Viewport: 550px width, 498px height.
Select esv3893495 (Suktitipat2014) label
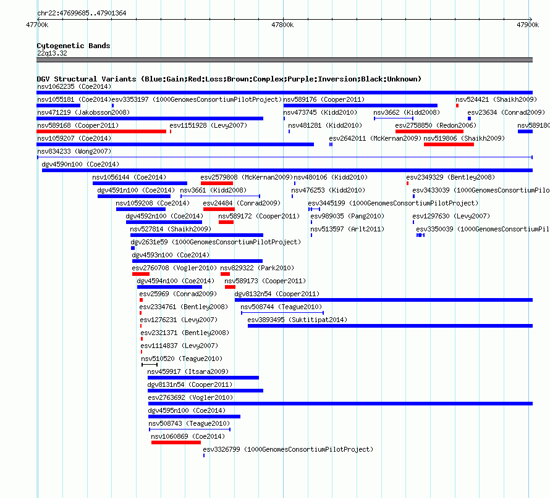pyautogui.click(x=297, y=320)
